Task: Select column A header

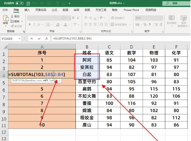Action: click(42, 47)
